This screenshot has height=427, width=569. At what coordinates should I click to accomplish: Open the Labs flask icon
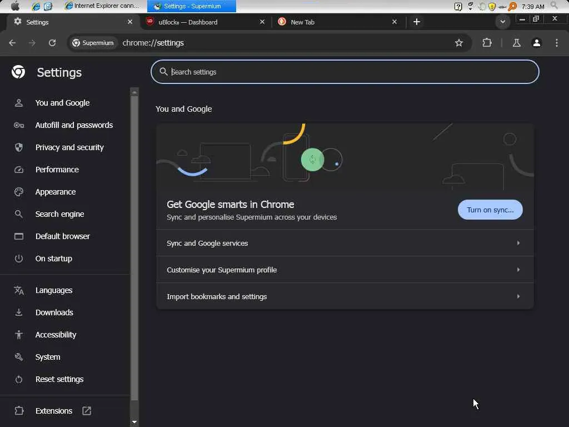point(516,43)
